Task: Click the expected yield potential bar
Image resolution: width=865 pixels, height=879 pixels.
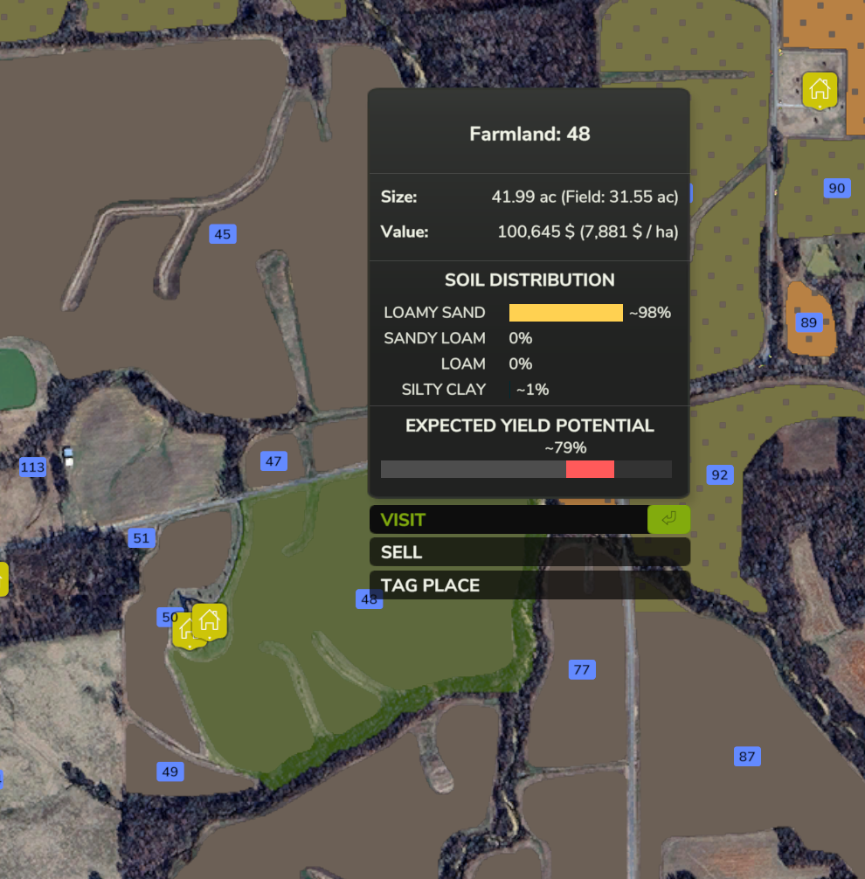Action: pos(526,469)
